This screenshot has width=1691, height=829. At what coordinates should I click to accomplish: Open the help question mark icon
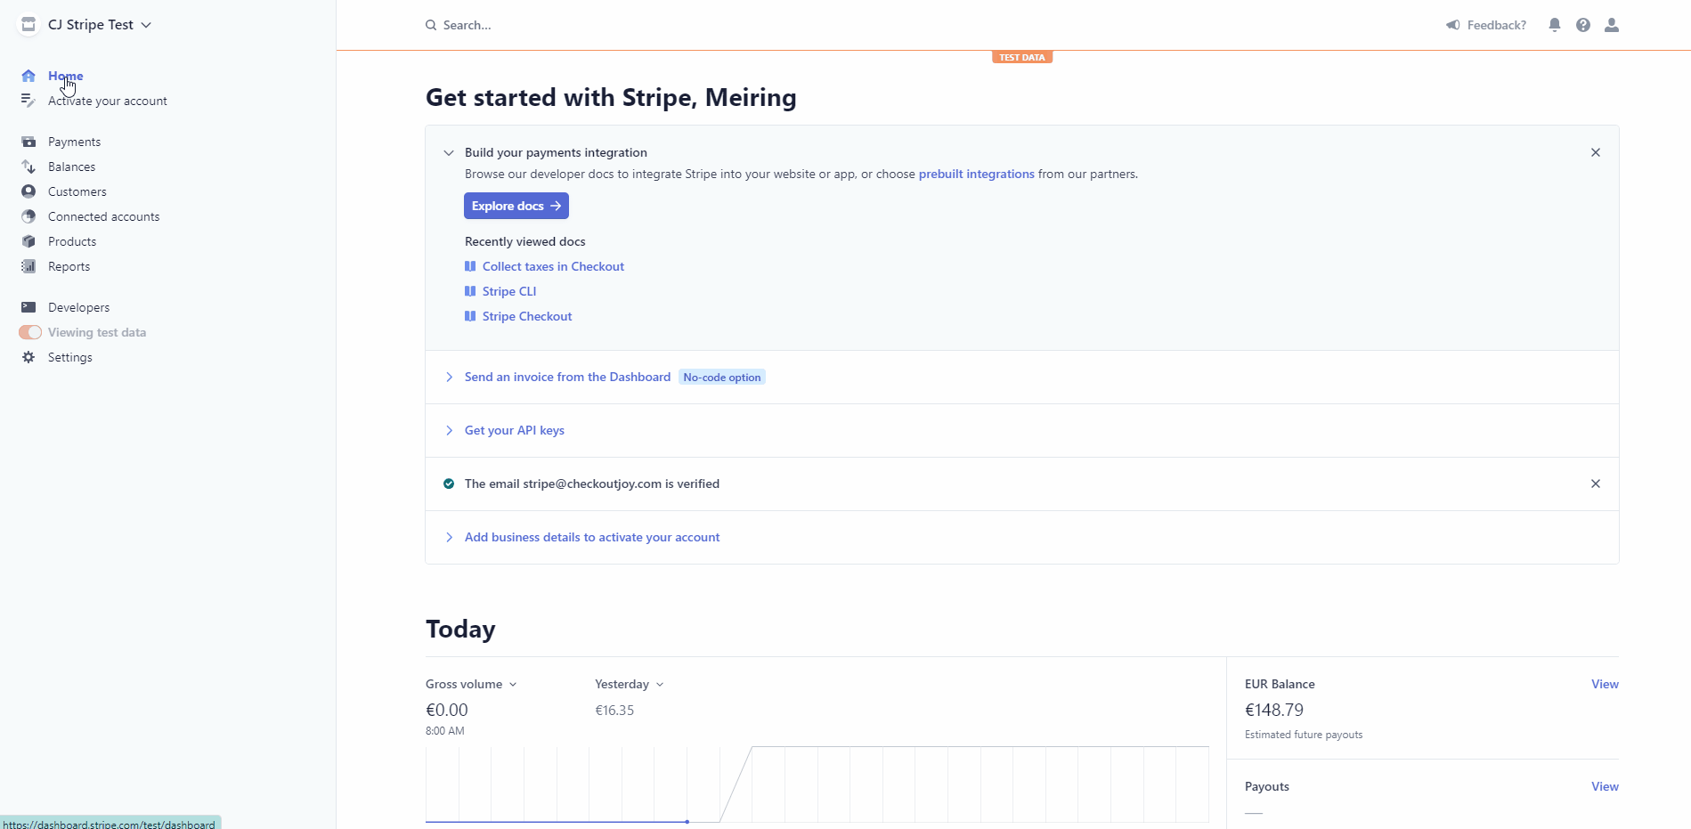[1583, 25]
